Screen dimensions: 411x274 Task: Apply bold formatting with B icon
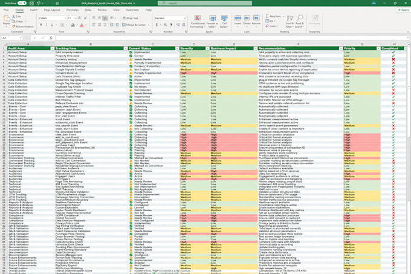coord(41,25)
